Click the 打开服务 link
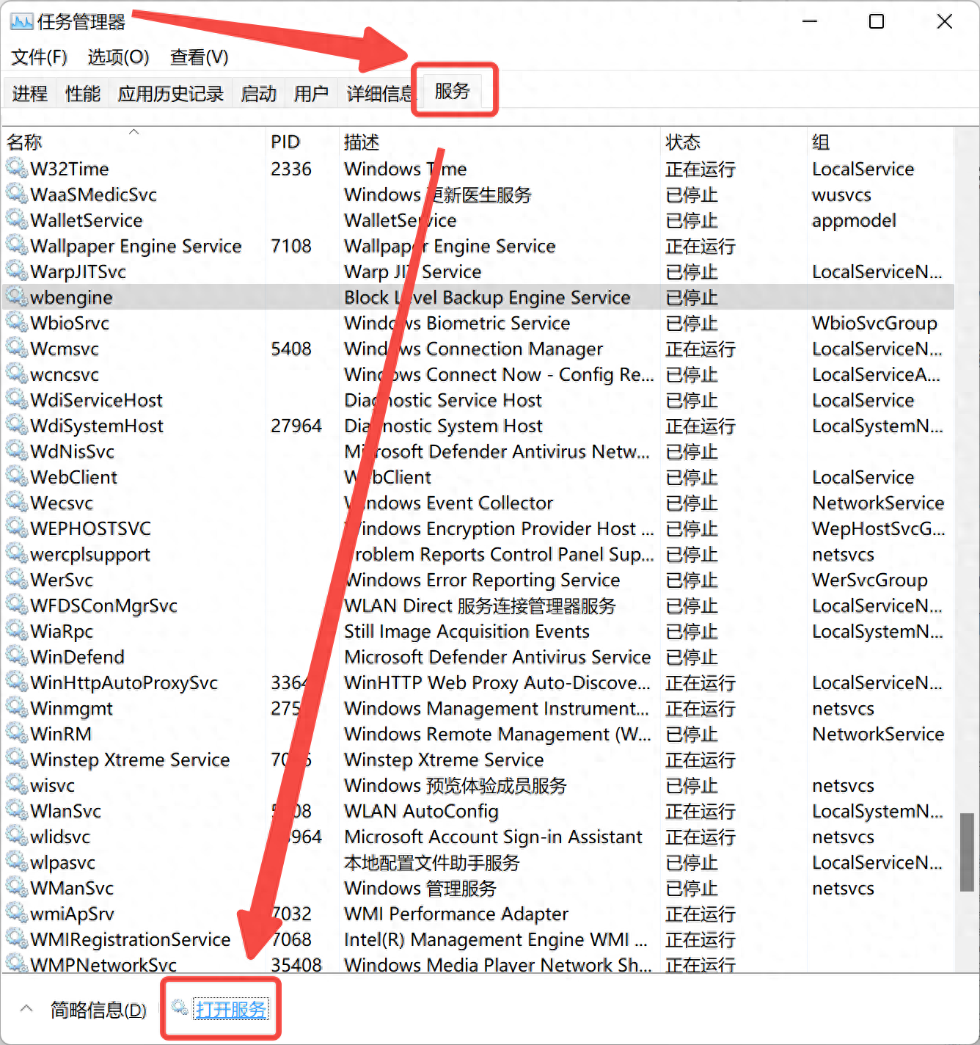Viewport: 980px width, 1045px height. pos(231,1009)
